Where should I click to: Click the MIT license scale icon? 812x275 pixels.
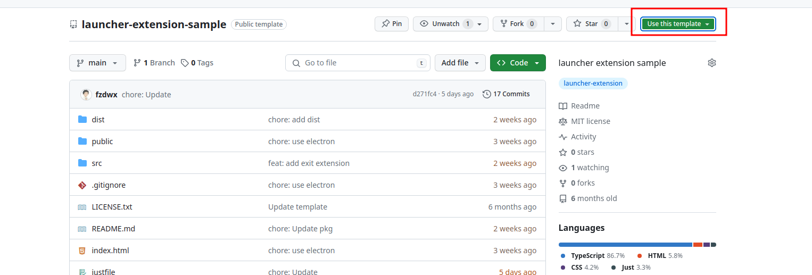[563, 121]
